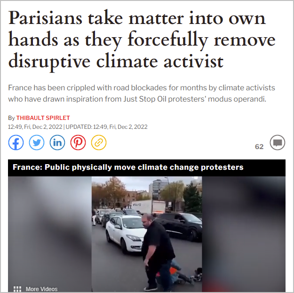Click the article headline
294x293 pixels.
[x=142, y=40]
